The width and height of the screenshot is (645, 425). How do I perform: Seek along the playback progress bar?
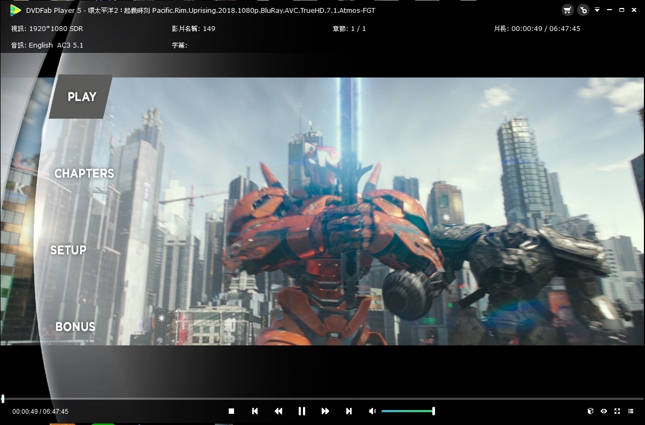click(322, 399)
